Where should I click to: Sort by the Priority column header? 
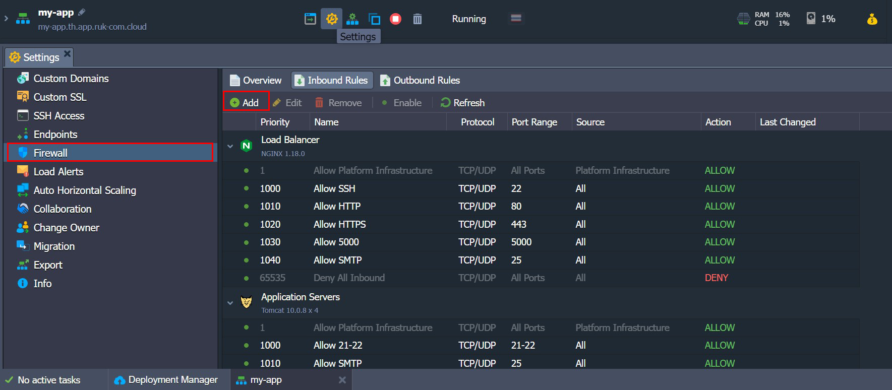[x=282, y=122]
